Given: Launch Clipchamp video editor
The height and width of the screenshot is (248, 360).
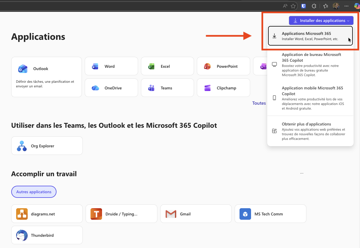Looking at the screenshot, I should coord(223,88).
